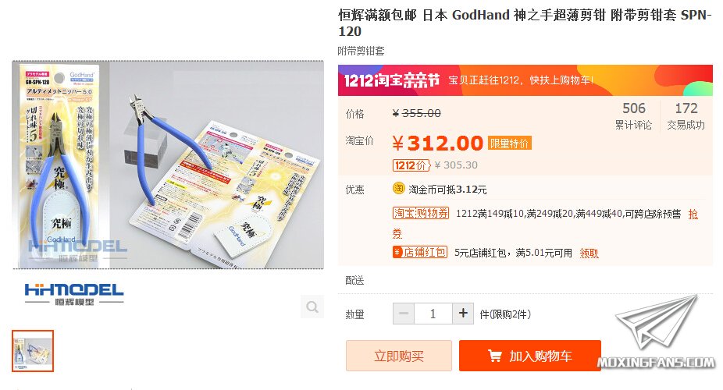This screenshot has height=390, width=723.
Task: Click the gold Taobao coin icon
Action: 398,188
